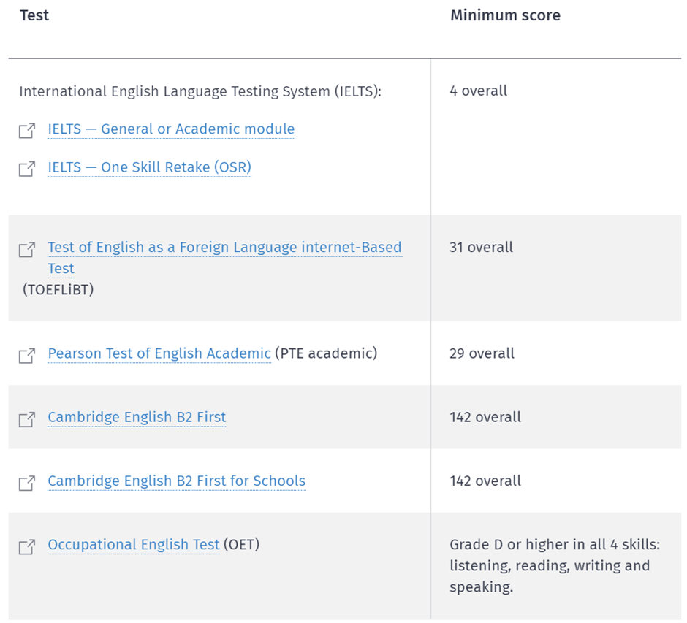Click the "31 overall" TOEFL score cell
Viewport: 687px width, 623px height.
pos(481,248)
